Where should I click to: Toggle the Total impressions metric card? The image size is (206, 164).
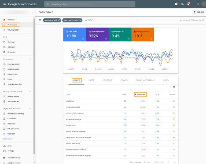coord(97,34)
